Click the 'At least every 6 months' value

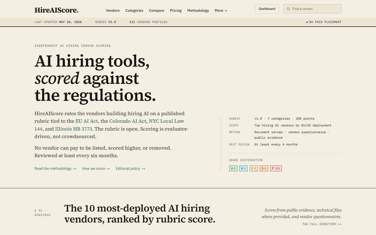click(276, 144)
